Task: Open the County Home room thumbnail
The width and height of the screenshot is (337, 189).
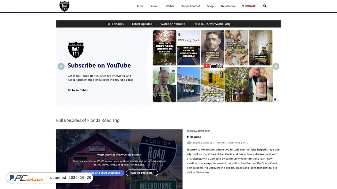Action: (260, 48)
